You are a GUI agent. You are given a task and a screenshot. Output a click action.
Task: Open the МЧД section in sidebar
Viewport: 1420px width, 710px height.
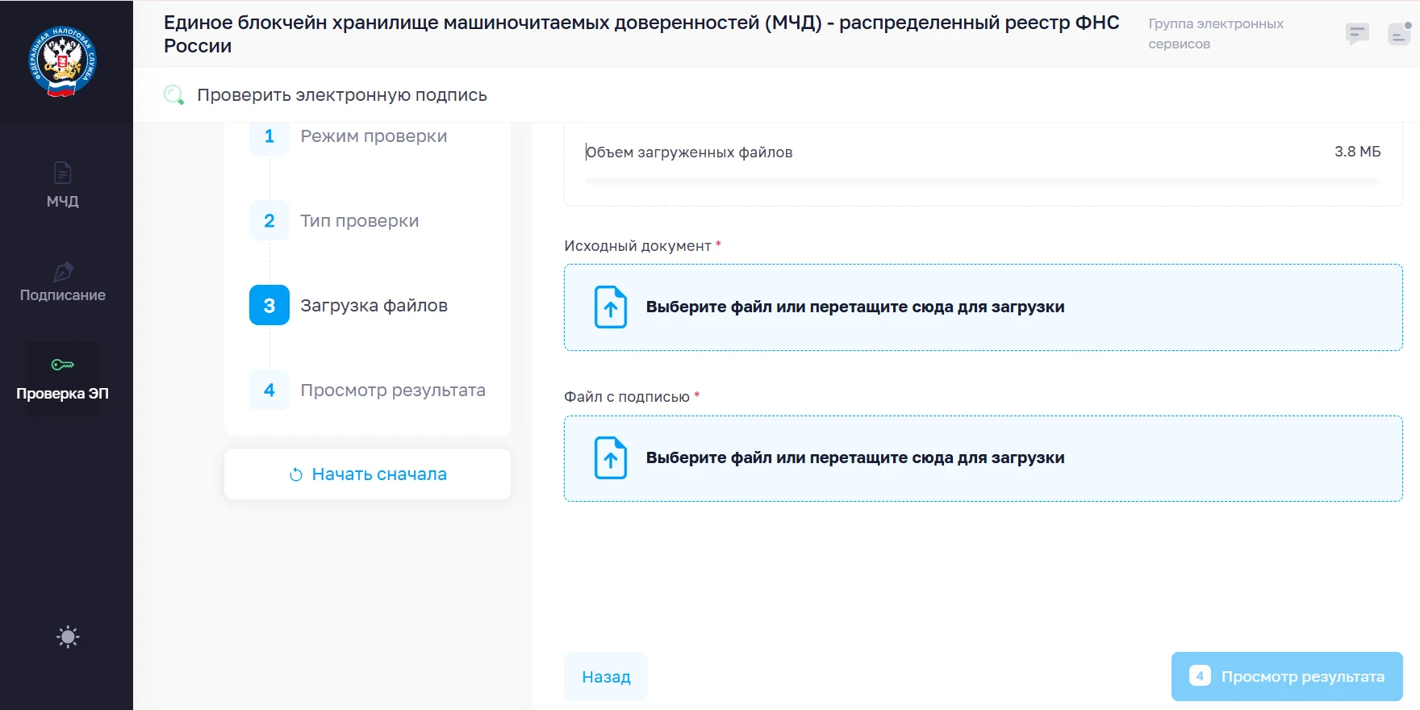[x=63, y=186]
